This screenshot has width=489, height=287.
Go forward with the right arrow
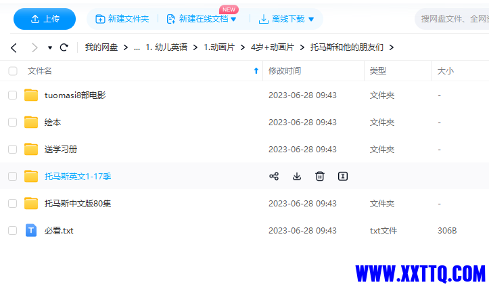[x=34, y=48]
